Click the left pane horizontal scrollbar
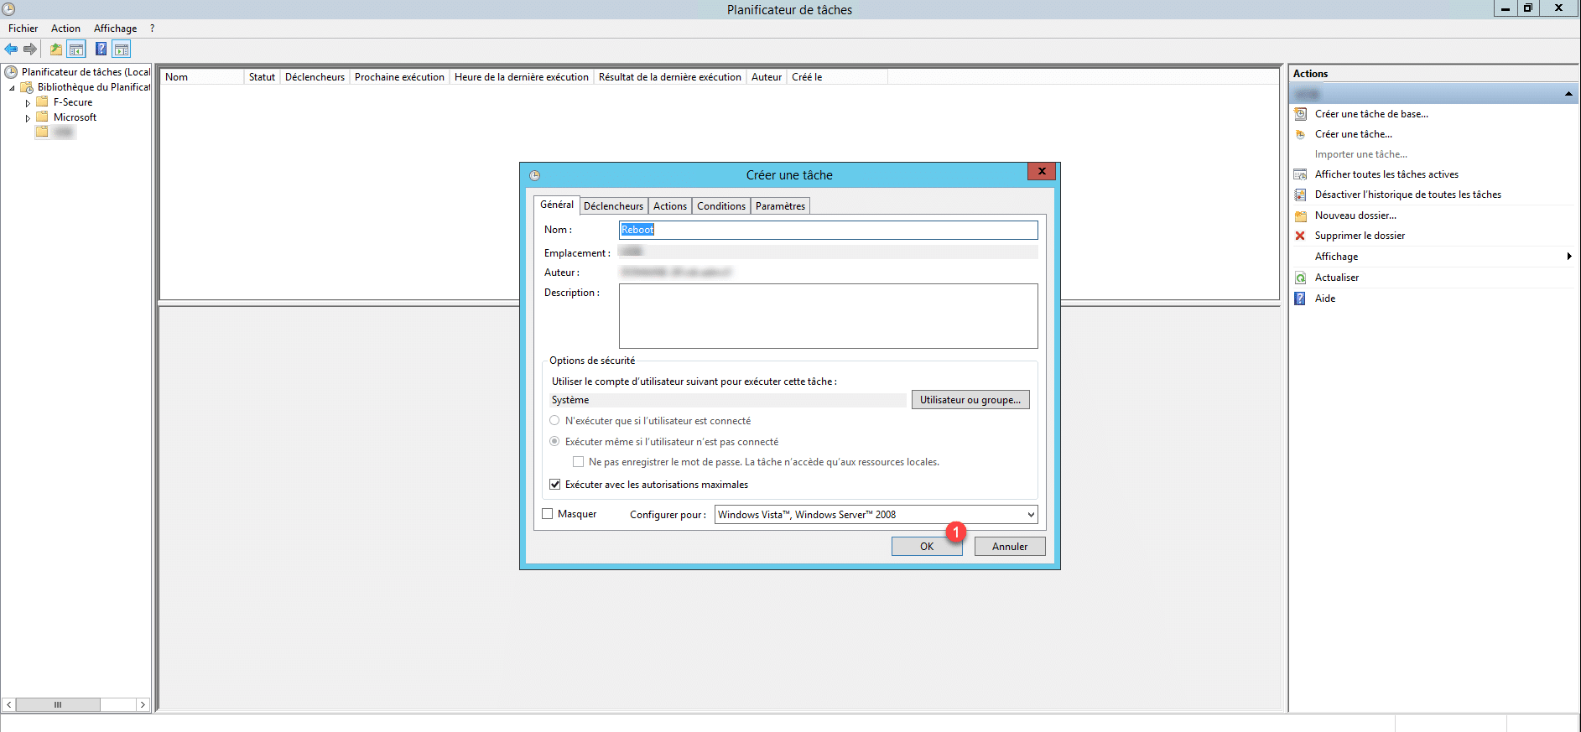 [75, 704]
